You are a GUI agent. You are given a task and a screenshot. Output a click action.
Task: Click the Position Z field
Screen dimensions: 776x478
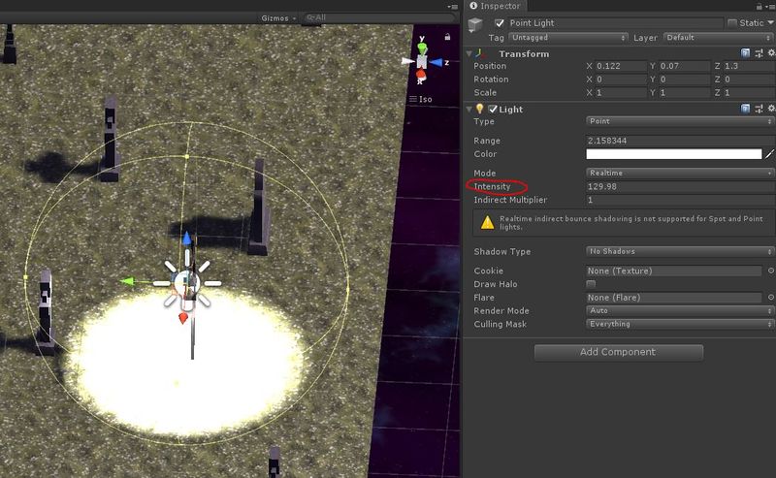[x=749, y=66]
